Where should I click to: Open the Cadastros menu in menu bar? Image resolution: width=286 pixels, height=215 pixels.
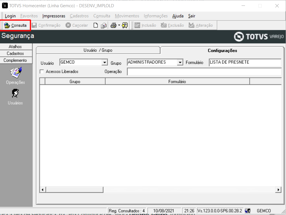(x=79, y=16)
